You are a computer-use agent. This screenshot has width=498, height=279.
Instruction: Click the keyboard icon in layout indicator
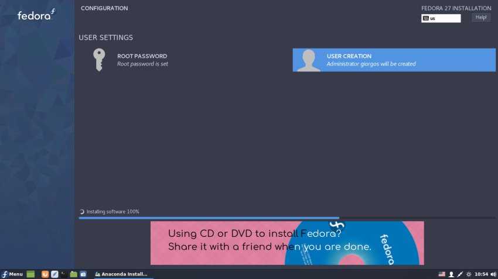tap(426, 18)
